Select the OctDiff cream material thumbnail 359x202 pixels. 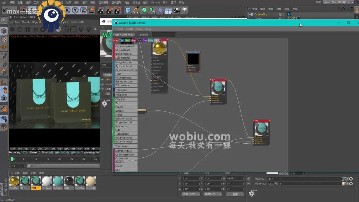(x=91, y=182)
